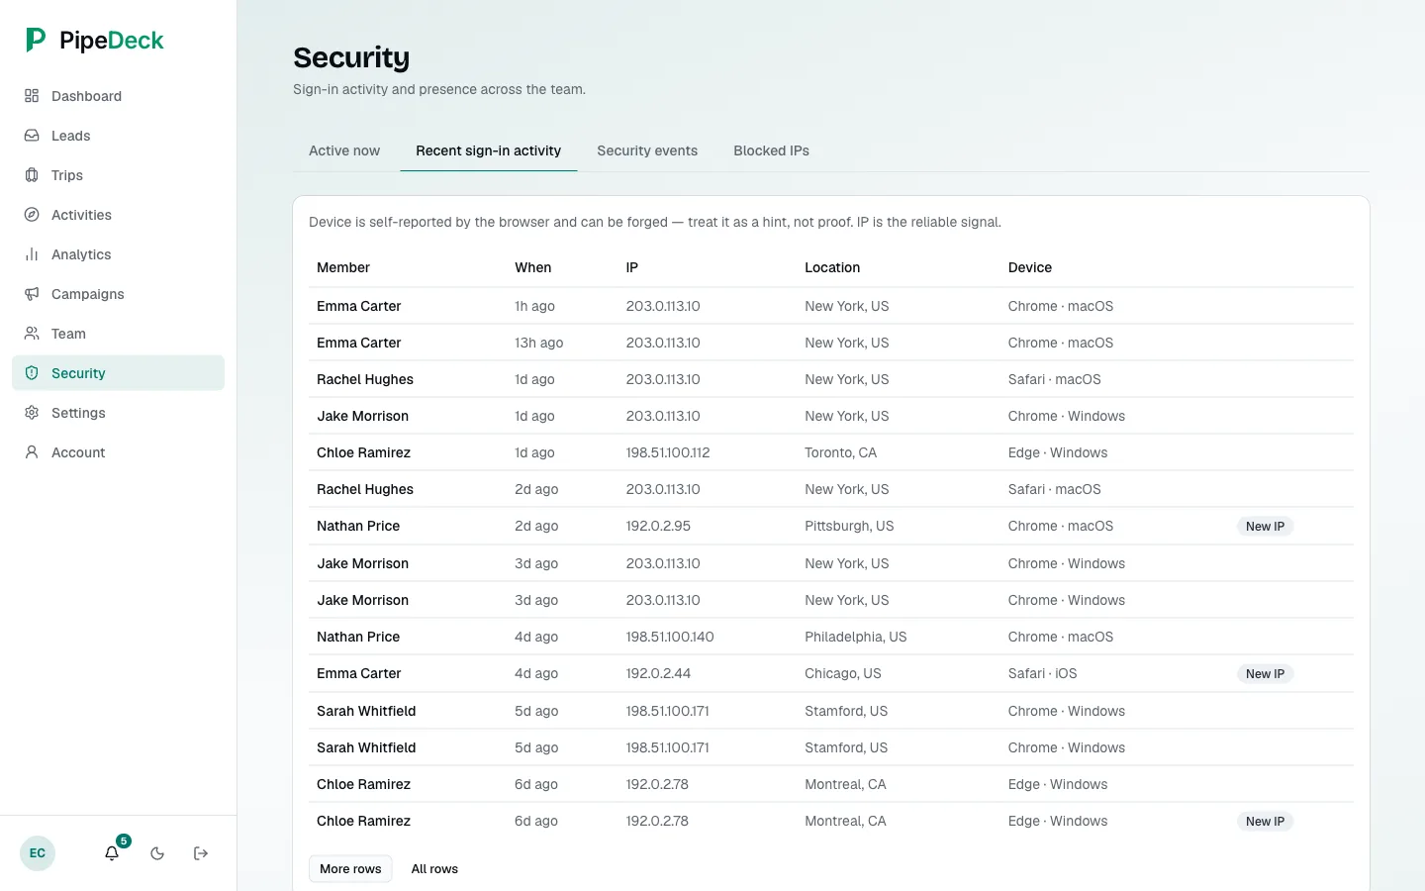
Task: Click the Analytics bar chart icon
Action: coord(32,254)
